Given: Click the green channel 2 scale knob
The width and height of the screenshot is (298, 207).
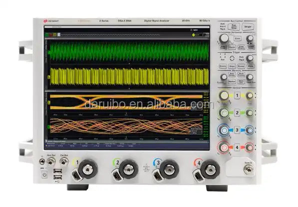Looking at the screenshot, I should pos(224,113).
